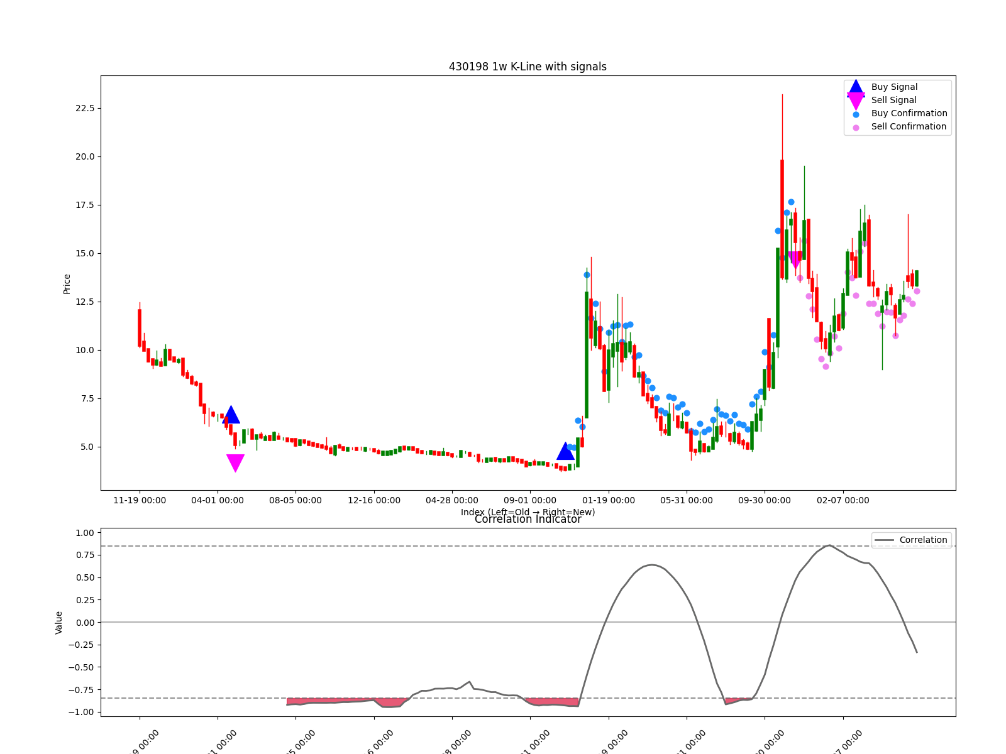The width and height of the screenshot is (1006, 754).
Task: Click 'Sell Signal' legend label
Action: 893,101
